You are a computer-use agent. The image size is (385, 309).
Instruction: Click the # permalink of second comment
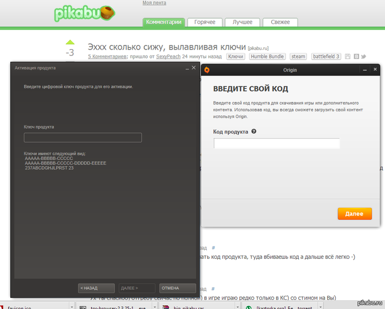(213, 289)
